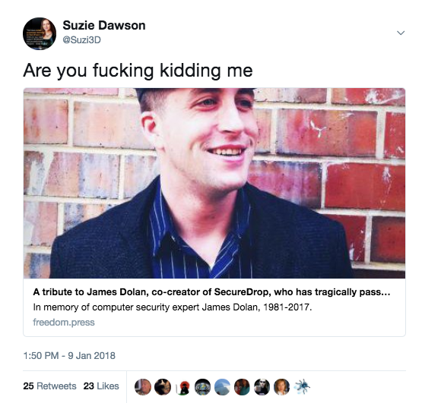Viewport: 422px width, 403px height.
Task: Open the globe liker avatar
Action: (x=203, y=387)
